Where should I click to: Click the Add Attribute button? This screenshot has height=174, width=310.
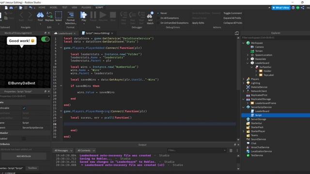click(x=24, y=156)
